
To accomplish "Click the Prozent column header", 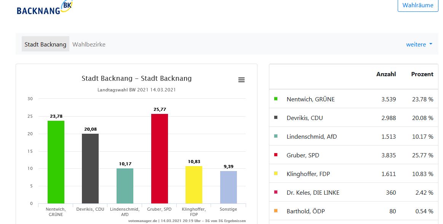I will pyautogui.click(x=422, y=74).
